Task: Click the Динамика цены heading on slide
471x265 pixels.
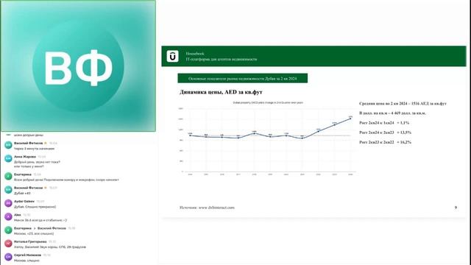Action: coord(221,92)
